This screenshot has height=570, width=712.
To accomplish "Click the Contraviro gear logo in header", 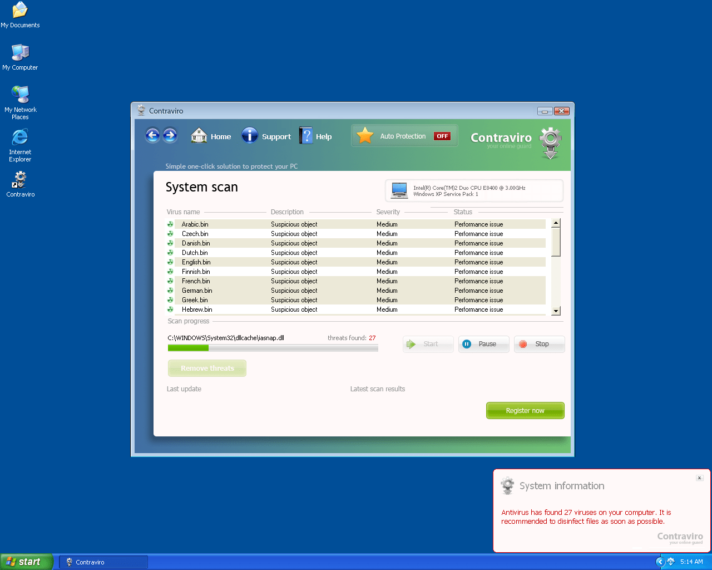I will pyautogui.click(x=550, y=142).
